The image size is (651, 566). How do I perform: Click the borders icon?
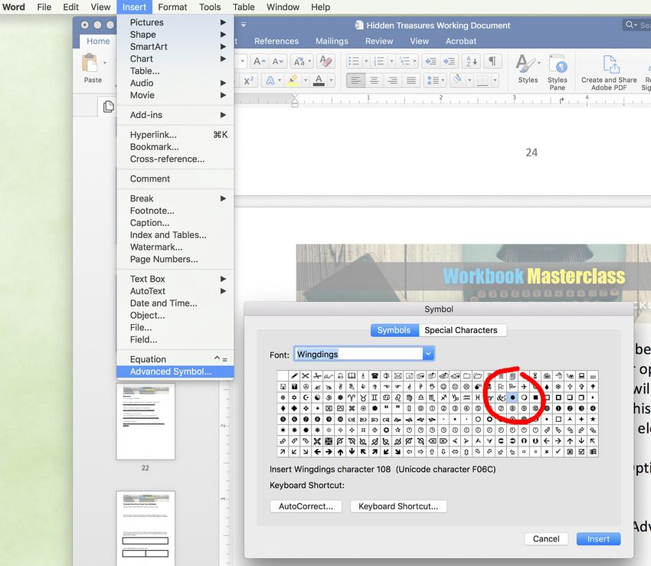tap(483, 80)
